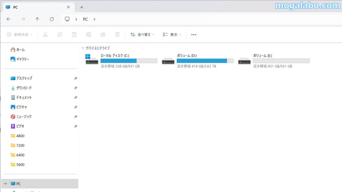This screenshot has width=342, height=192.
Task: Open the 表示 view dropdown
Action: (x=172, y=34)
